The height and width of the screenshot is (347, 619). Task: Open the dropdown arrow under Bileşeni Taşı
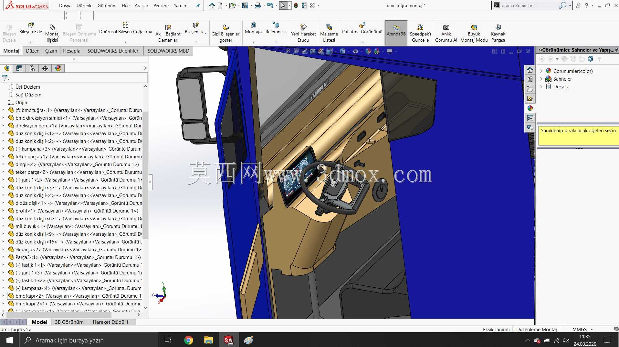(196, 42)
